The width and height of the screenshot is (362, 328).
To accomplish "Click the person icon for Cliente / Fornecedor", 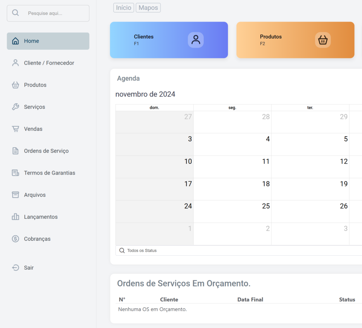I will pyautogui.click(x=16, y=63).
